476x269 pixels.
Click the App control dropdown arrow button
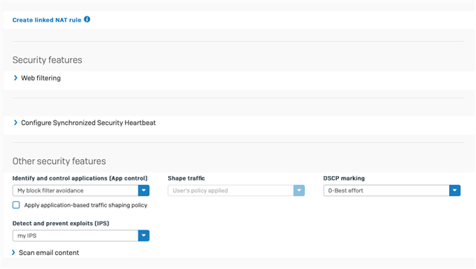144,190
